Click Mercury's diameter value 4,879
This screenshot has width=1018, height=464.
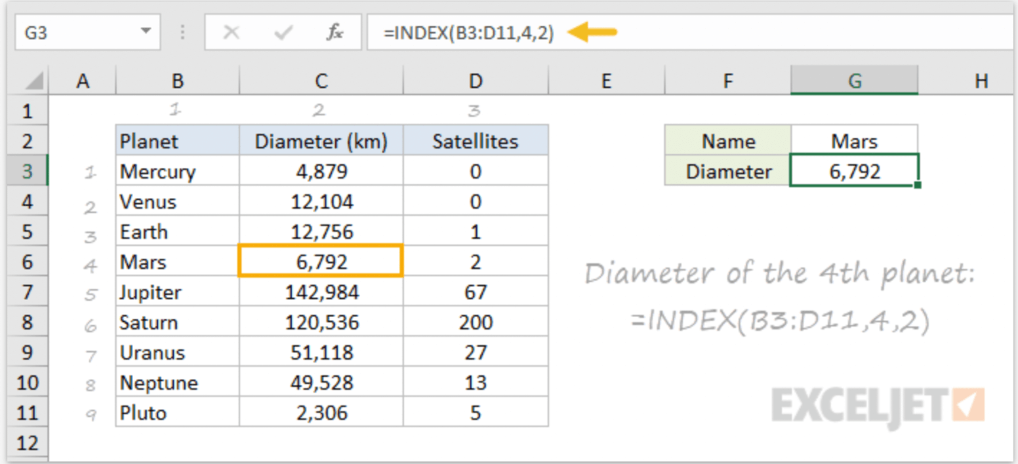tap(321, 171)
